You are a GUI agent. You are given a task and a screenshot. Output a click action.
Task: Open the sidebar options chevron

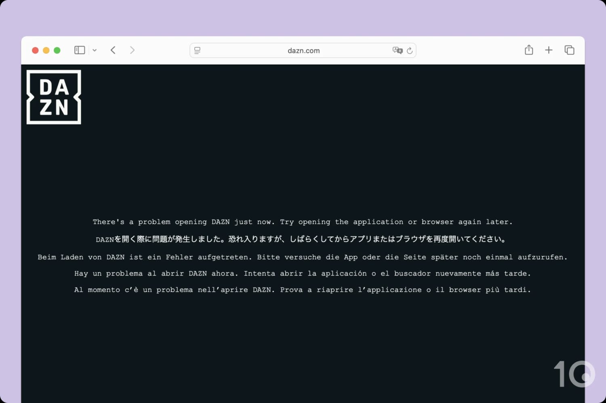tap(95, 50)
